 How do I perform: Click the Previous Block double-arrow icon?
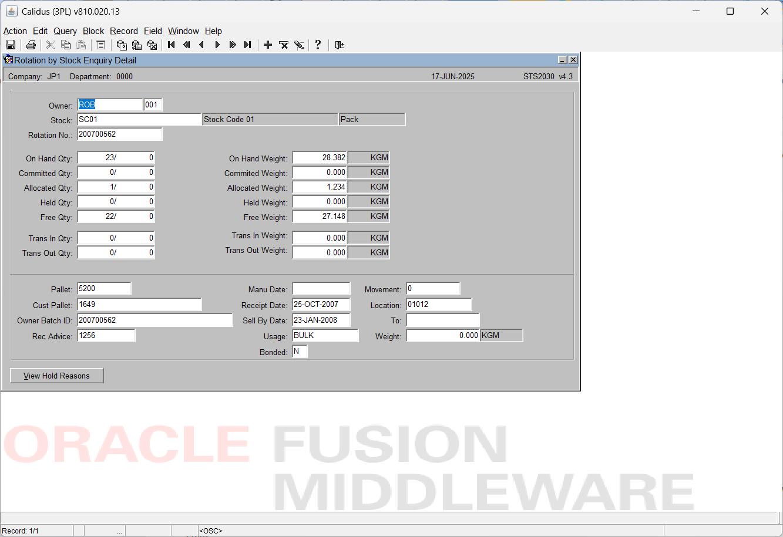click(x=187, y=45)
